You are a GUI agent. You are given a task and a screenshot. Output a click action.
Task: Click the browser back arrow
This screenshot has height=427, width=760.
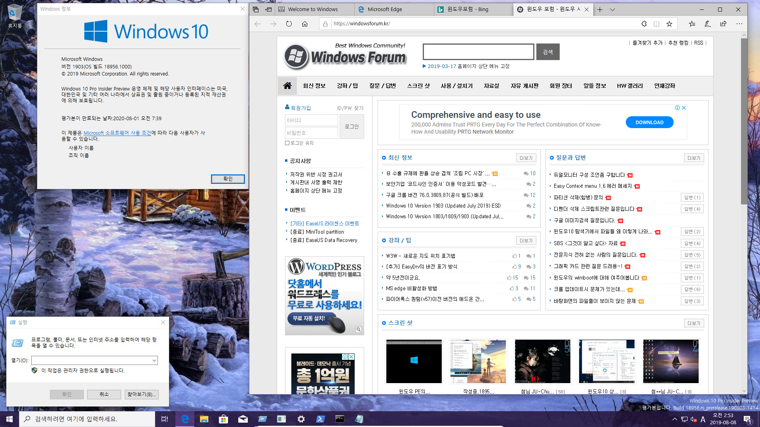point(258,24)
